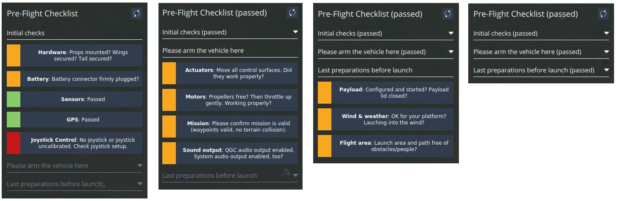Confirm the Hardware props mounted check
The width and height of the screenshot is (617, 201).
click(75, 55)
